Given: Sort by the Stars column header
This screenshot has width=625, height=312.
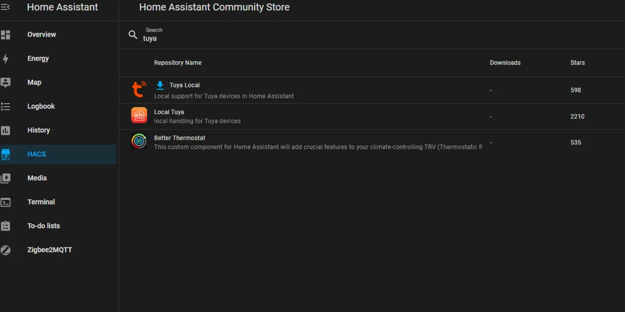Looking at the screenshot, I should pos(578,63).
